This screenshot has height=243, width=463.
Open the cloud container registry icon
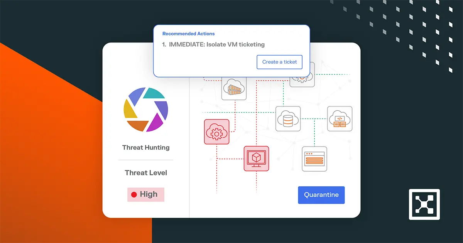[x=234, y=88]
